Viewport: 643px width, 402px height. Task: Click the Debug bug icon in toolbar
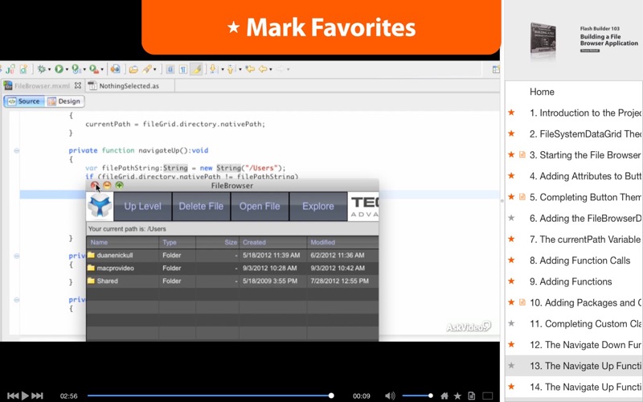[x=41, y=69]
